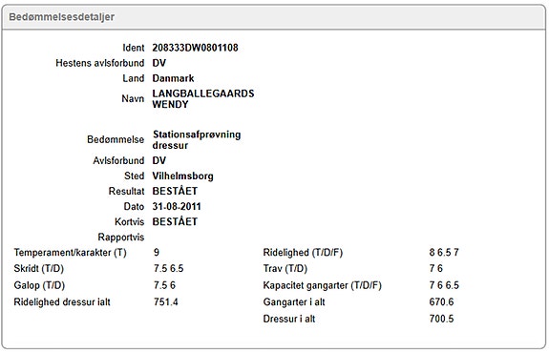Click the Resultat label
This screenshot has height=352, width=549.
click(126, 191)
